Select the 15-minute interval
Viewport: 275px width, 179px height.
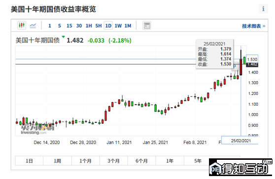(69, 26)
